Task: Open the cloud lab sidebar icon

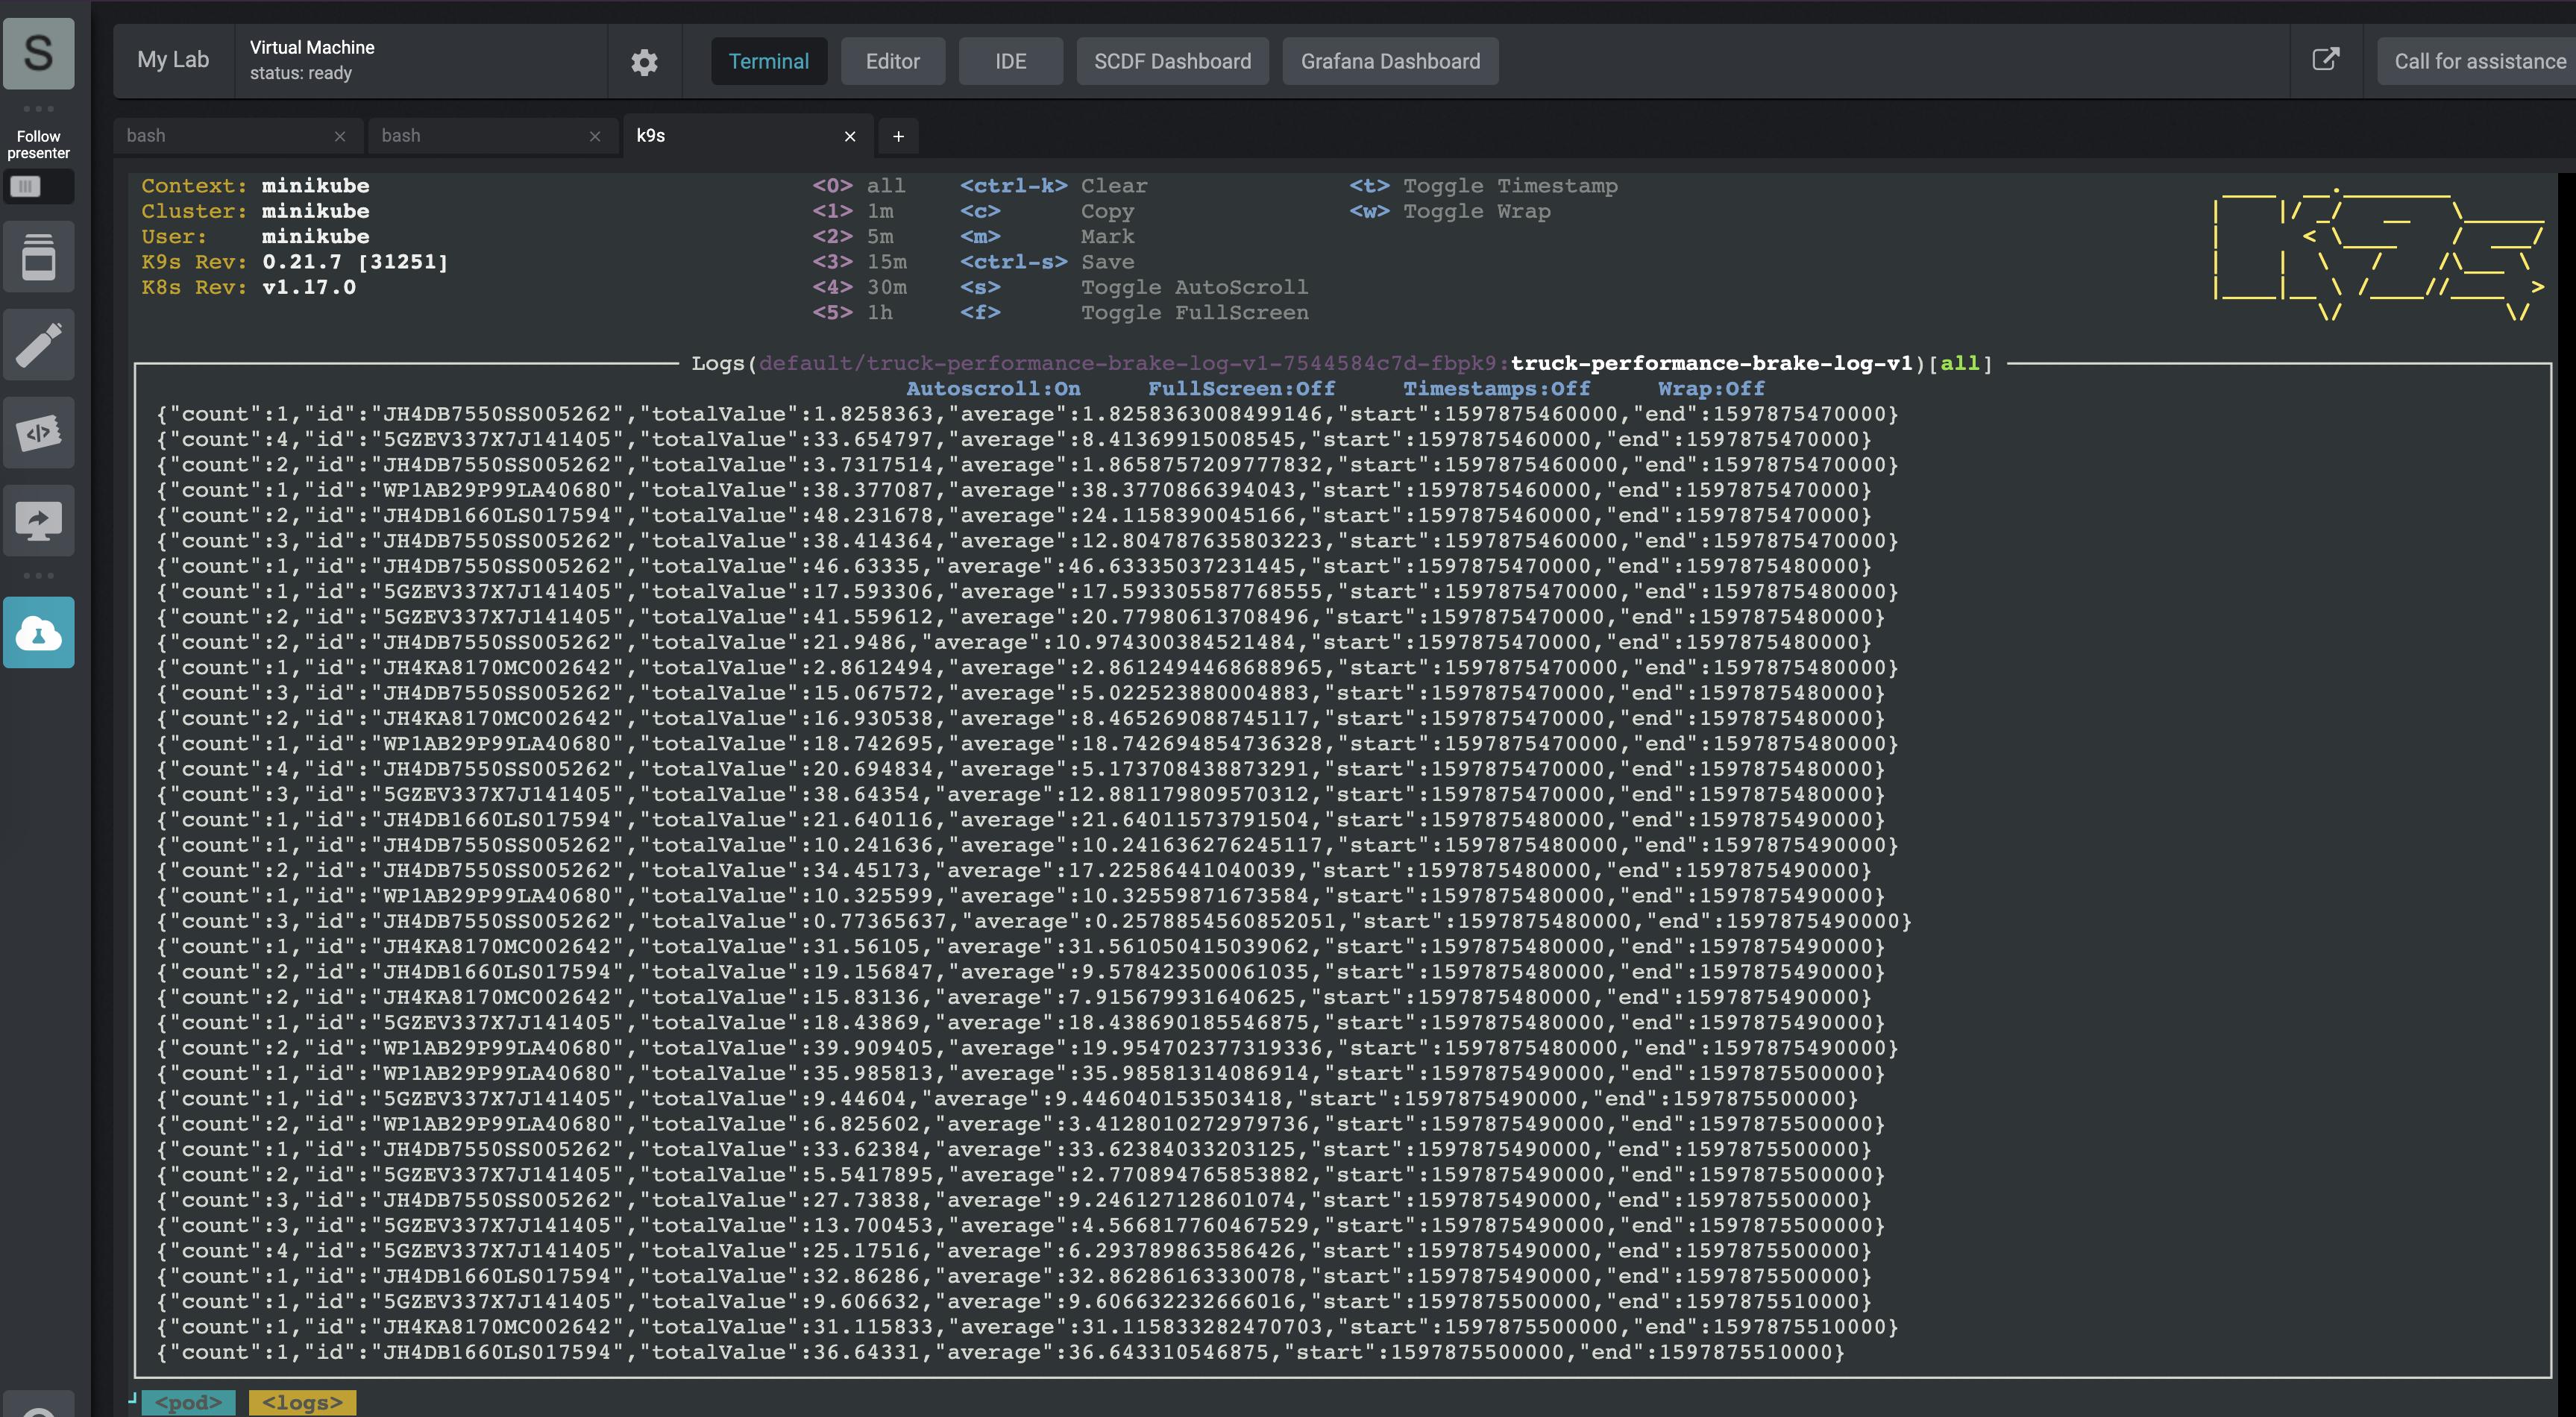Action: (38, 633)
